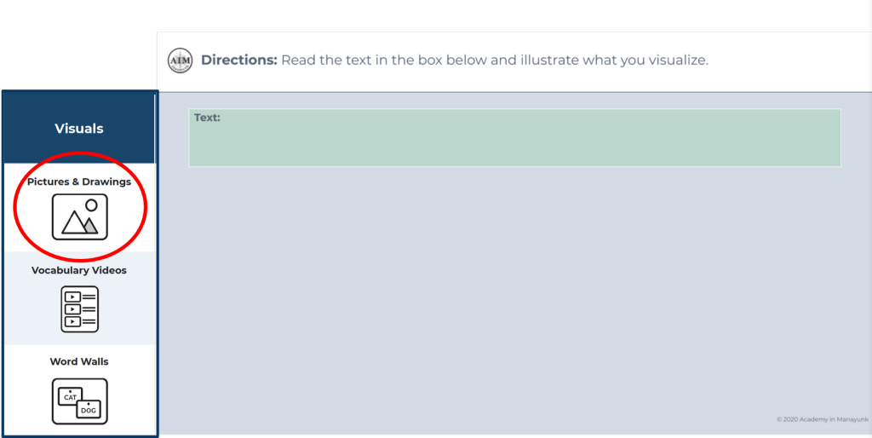Select the Pictures & Drawings label
This screenshot has height=438, width=872.
click(x=79, y=182)
